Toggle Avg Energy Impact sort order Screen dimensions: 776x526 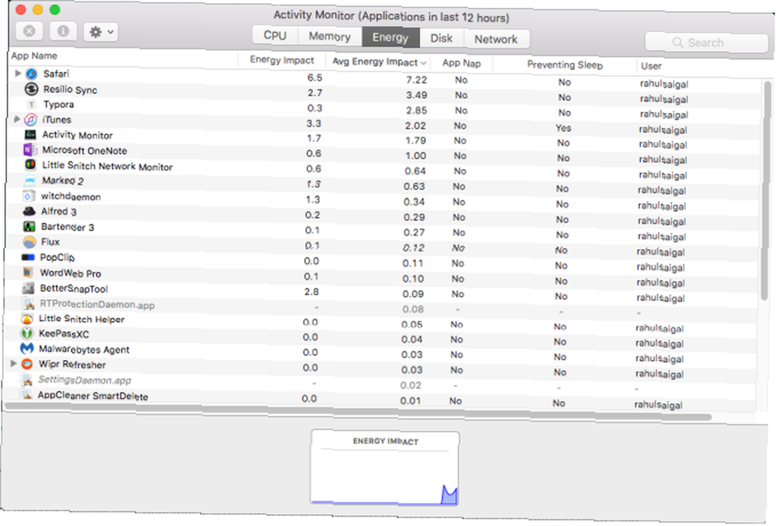click(x=379, y=62)
